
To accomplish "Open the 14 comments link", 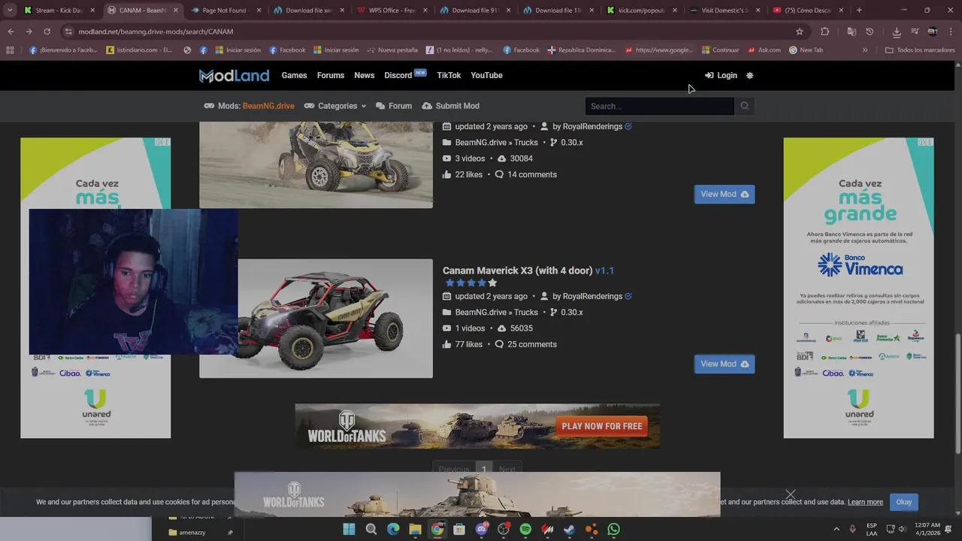I will coord(526,174).
